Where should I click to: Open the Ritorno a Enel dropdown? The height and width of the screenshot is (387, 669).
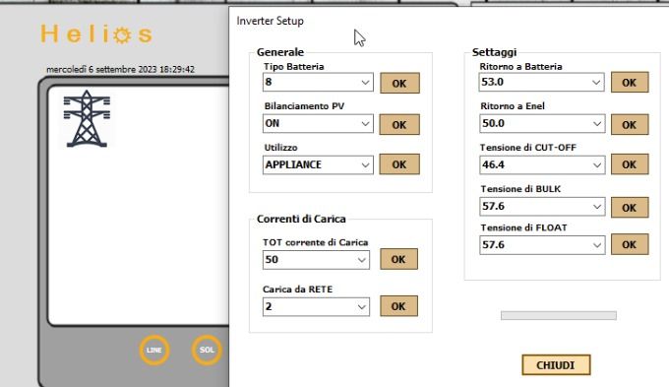click(542, 123)
